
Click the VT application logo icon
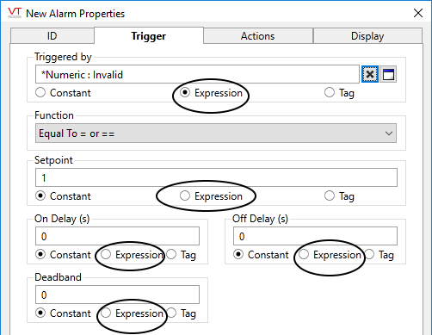(x=15, y=13)
